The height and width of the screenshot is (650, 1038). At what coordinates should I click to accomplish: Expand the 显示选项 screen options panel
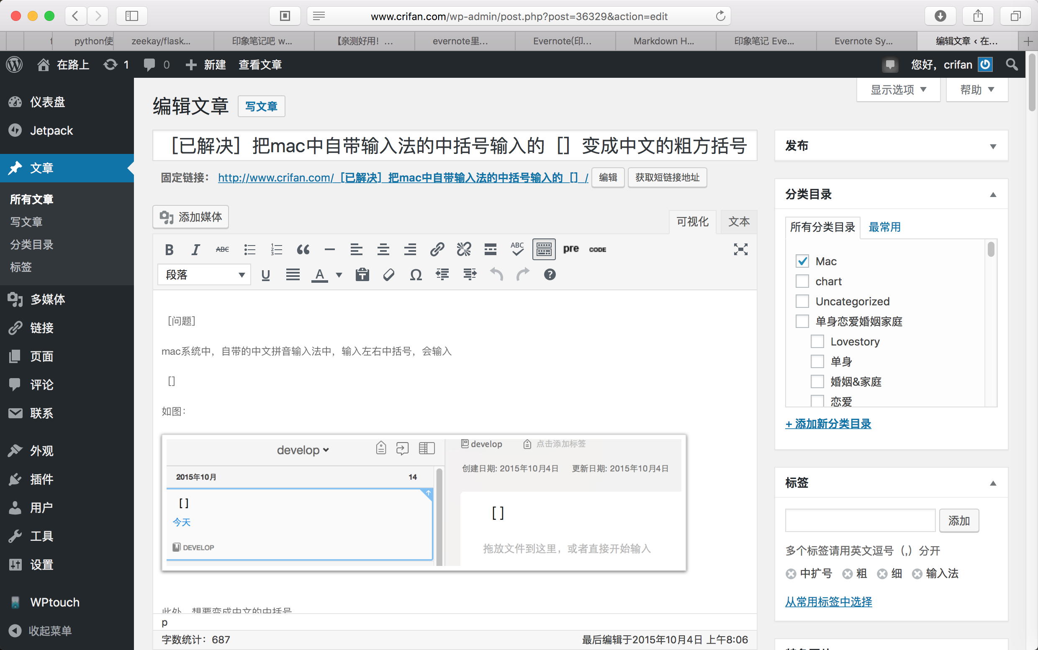898,90
